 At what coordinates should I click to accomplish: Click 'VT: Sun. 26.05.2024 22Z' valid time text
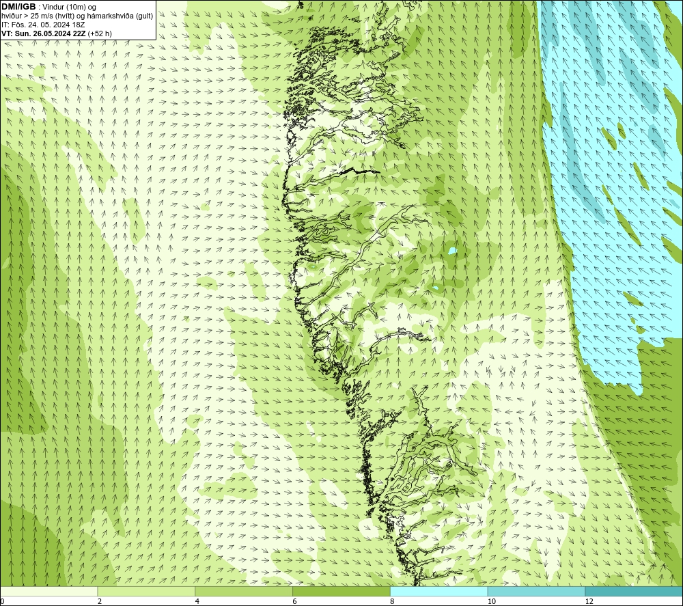pos(44,33)
